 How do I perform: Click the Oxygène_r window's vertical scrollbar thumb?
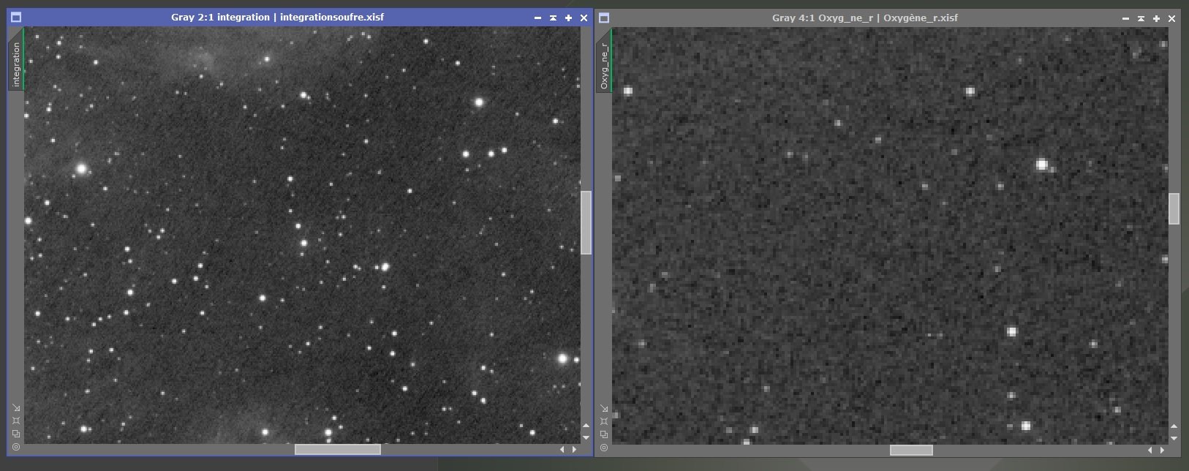point(1174,208)
